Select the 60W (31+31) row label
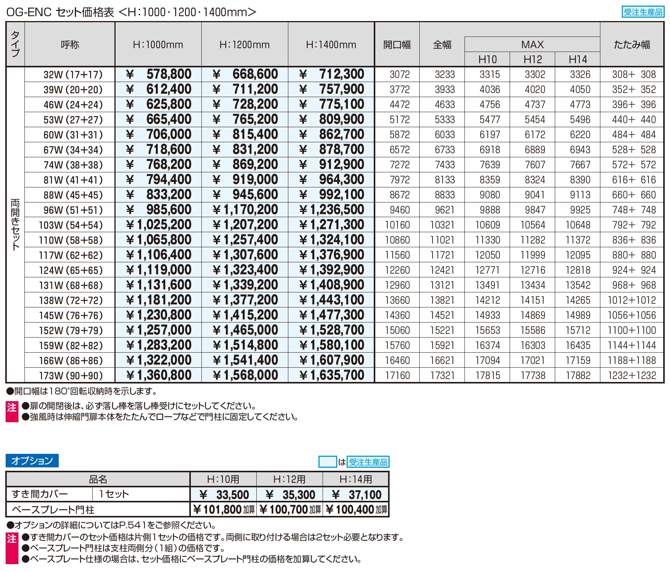 pyautogui.click(x=73, y=135)
